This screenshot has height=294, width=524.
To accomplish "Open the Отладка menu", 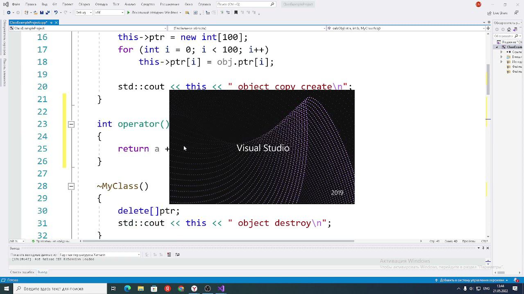I will coord(101,4).
